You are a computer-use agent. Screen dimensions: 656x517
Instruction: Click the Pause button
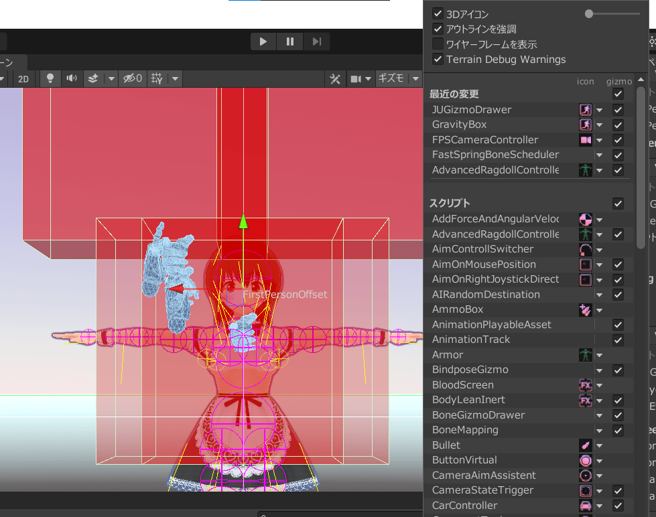click(x=290, y=42)
